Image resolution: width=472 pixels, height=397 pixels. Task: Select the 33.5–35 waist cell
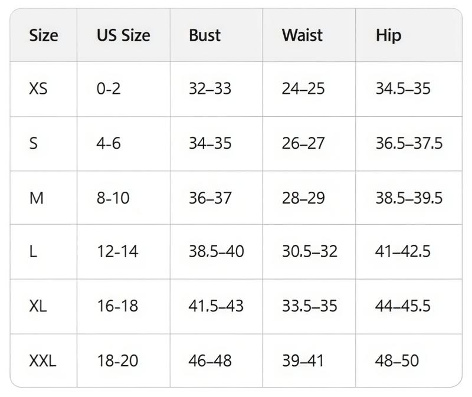(x=310, y=306)
